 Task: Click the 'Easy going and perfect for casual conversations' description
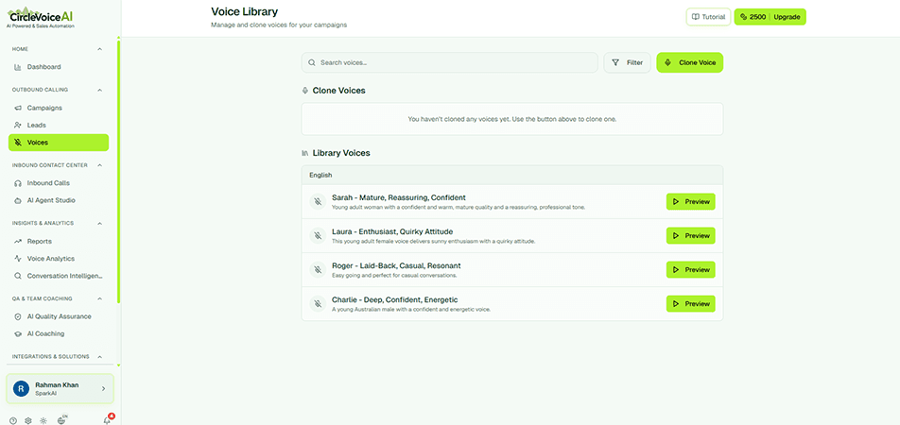coord(393,276)
